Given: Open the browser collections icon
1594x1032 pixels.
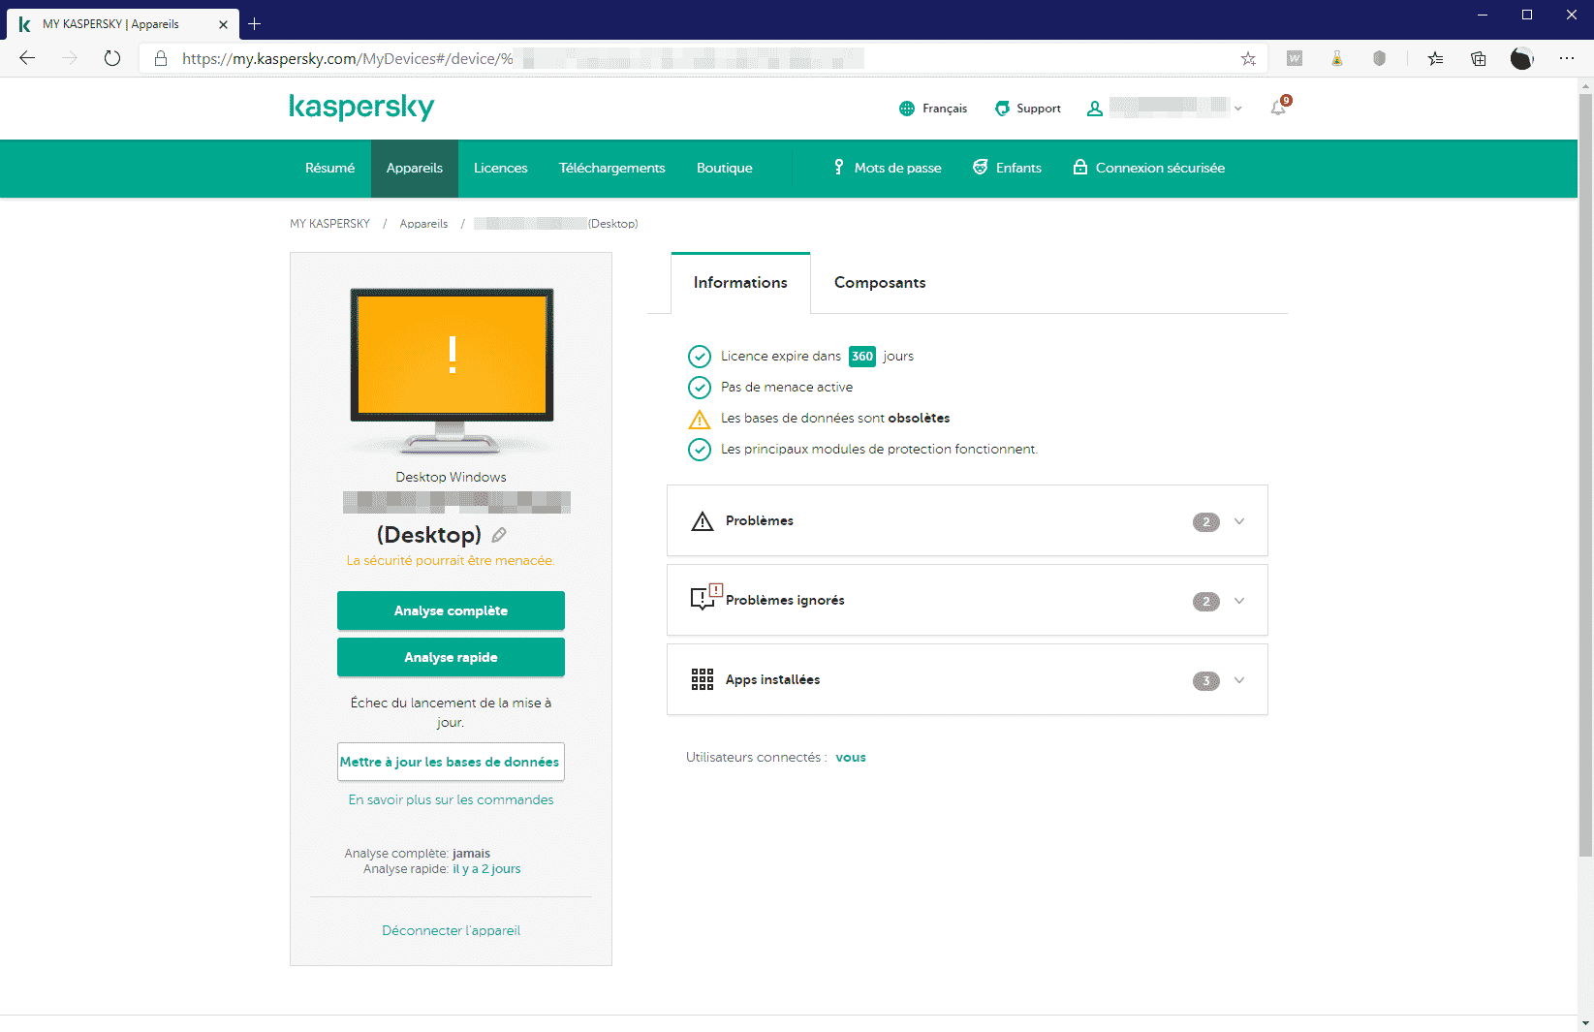Looking at the screenshot, I should tap(1479, 59).
